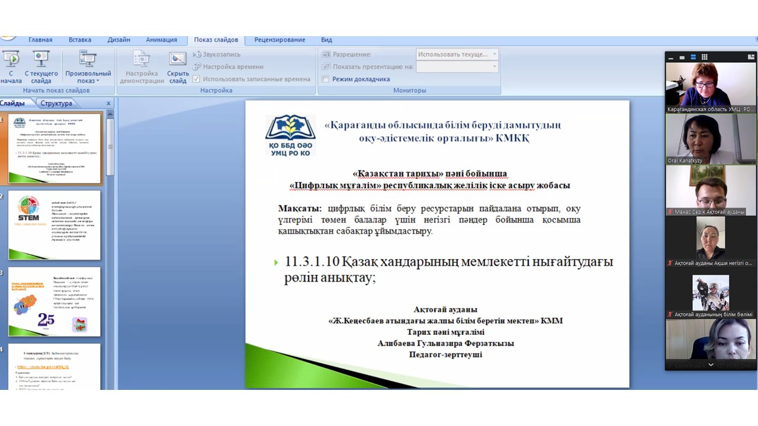Switch Zoom panel to gallery view grid icon
758x426 pixels.
tap(705, 57)
